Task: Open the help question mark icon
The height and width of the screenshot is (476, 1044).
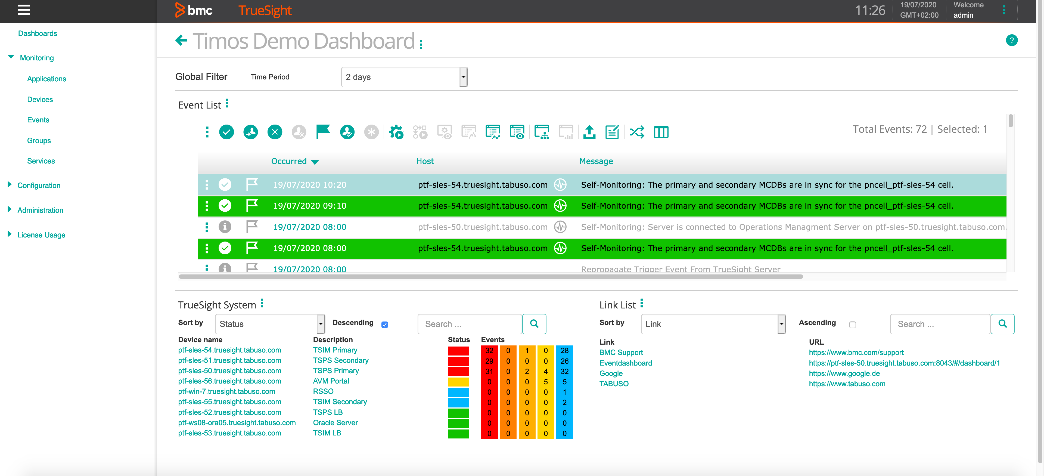Action: tap(1012, 40)
